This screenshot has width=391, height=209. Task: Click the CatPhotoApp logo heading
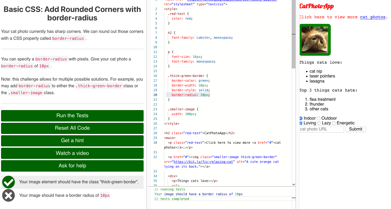pos(316,6)
